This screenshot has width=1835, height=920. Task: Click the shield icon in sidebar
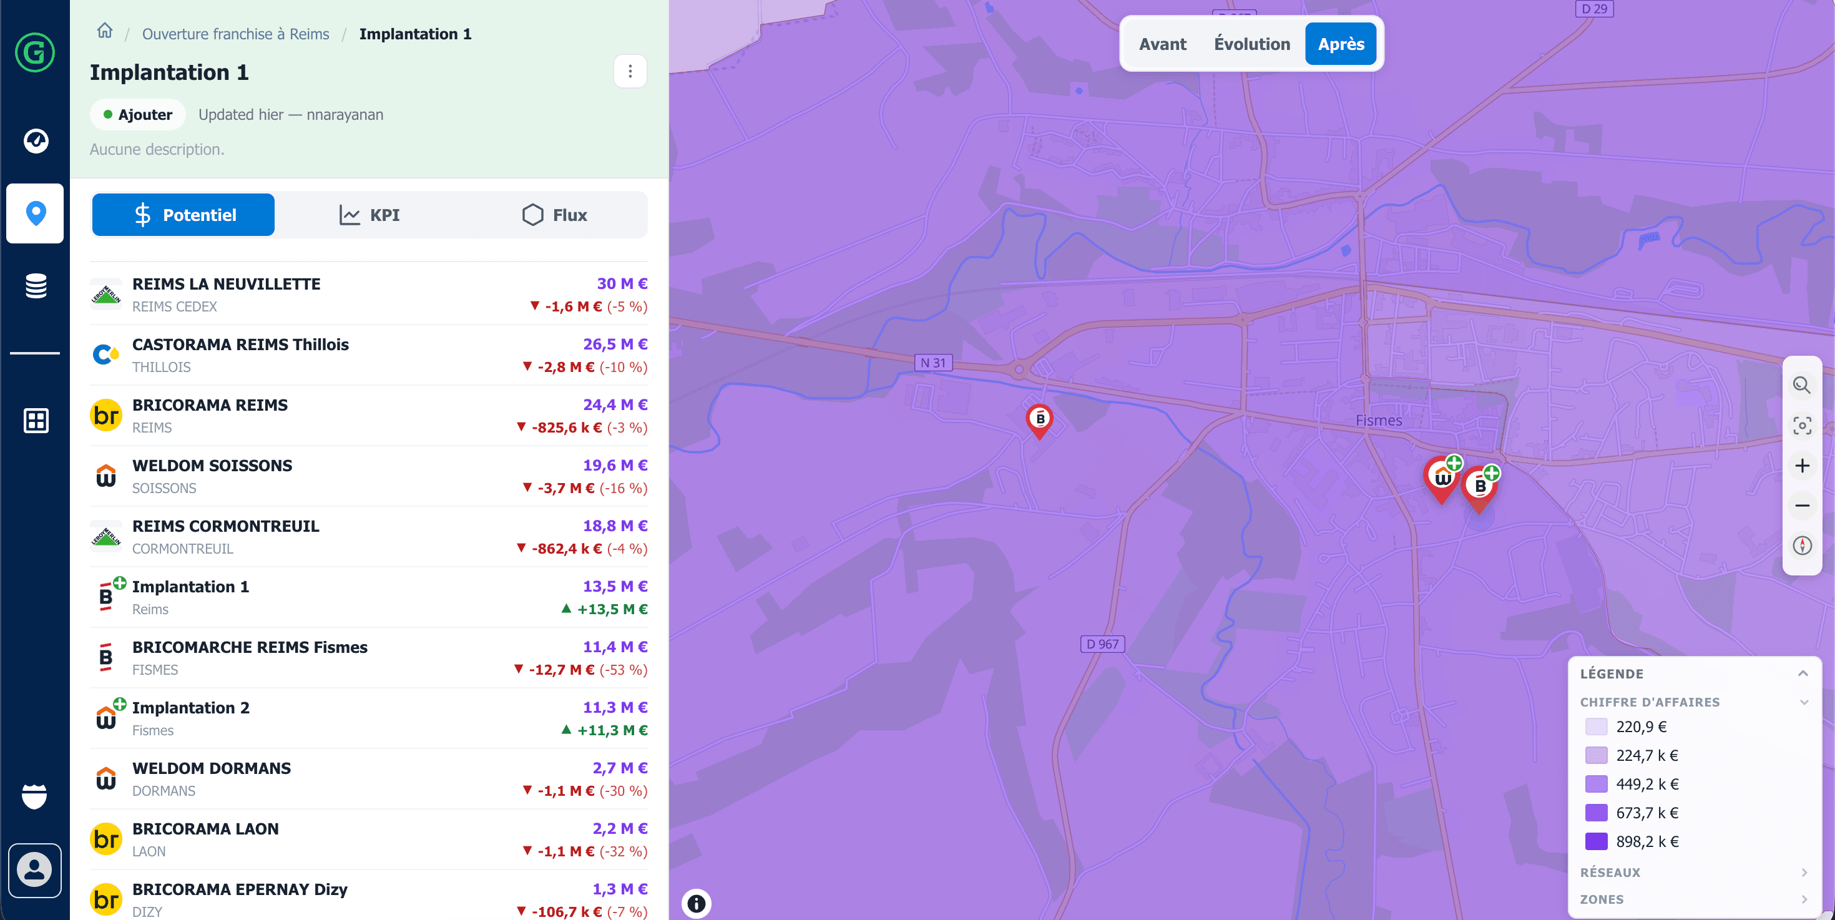(x=35, y=796)
